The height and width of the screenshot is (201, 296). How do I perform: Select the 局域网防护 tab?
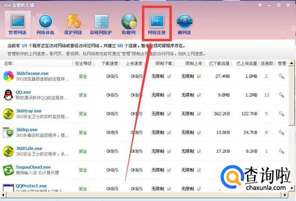tap(101, 24)
